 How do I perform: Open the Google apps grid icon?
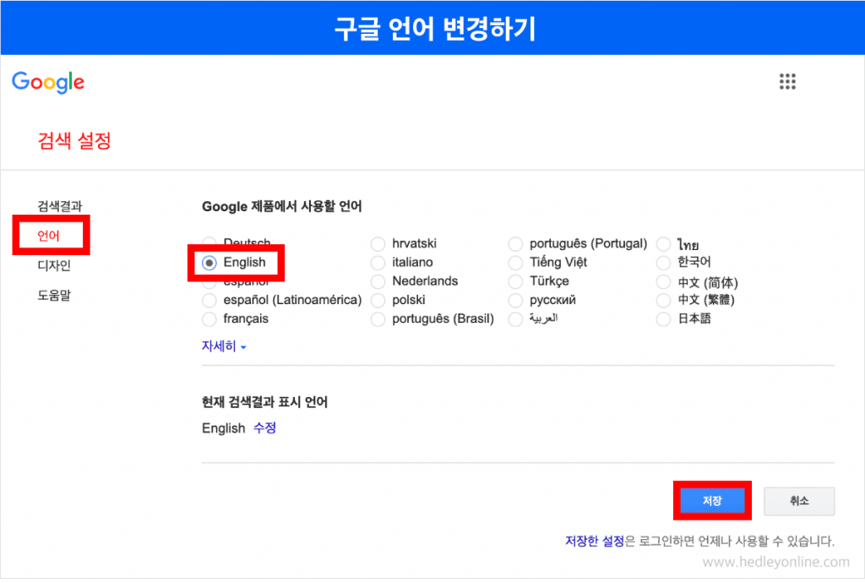pos(787,82)
